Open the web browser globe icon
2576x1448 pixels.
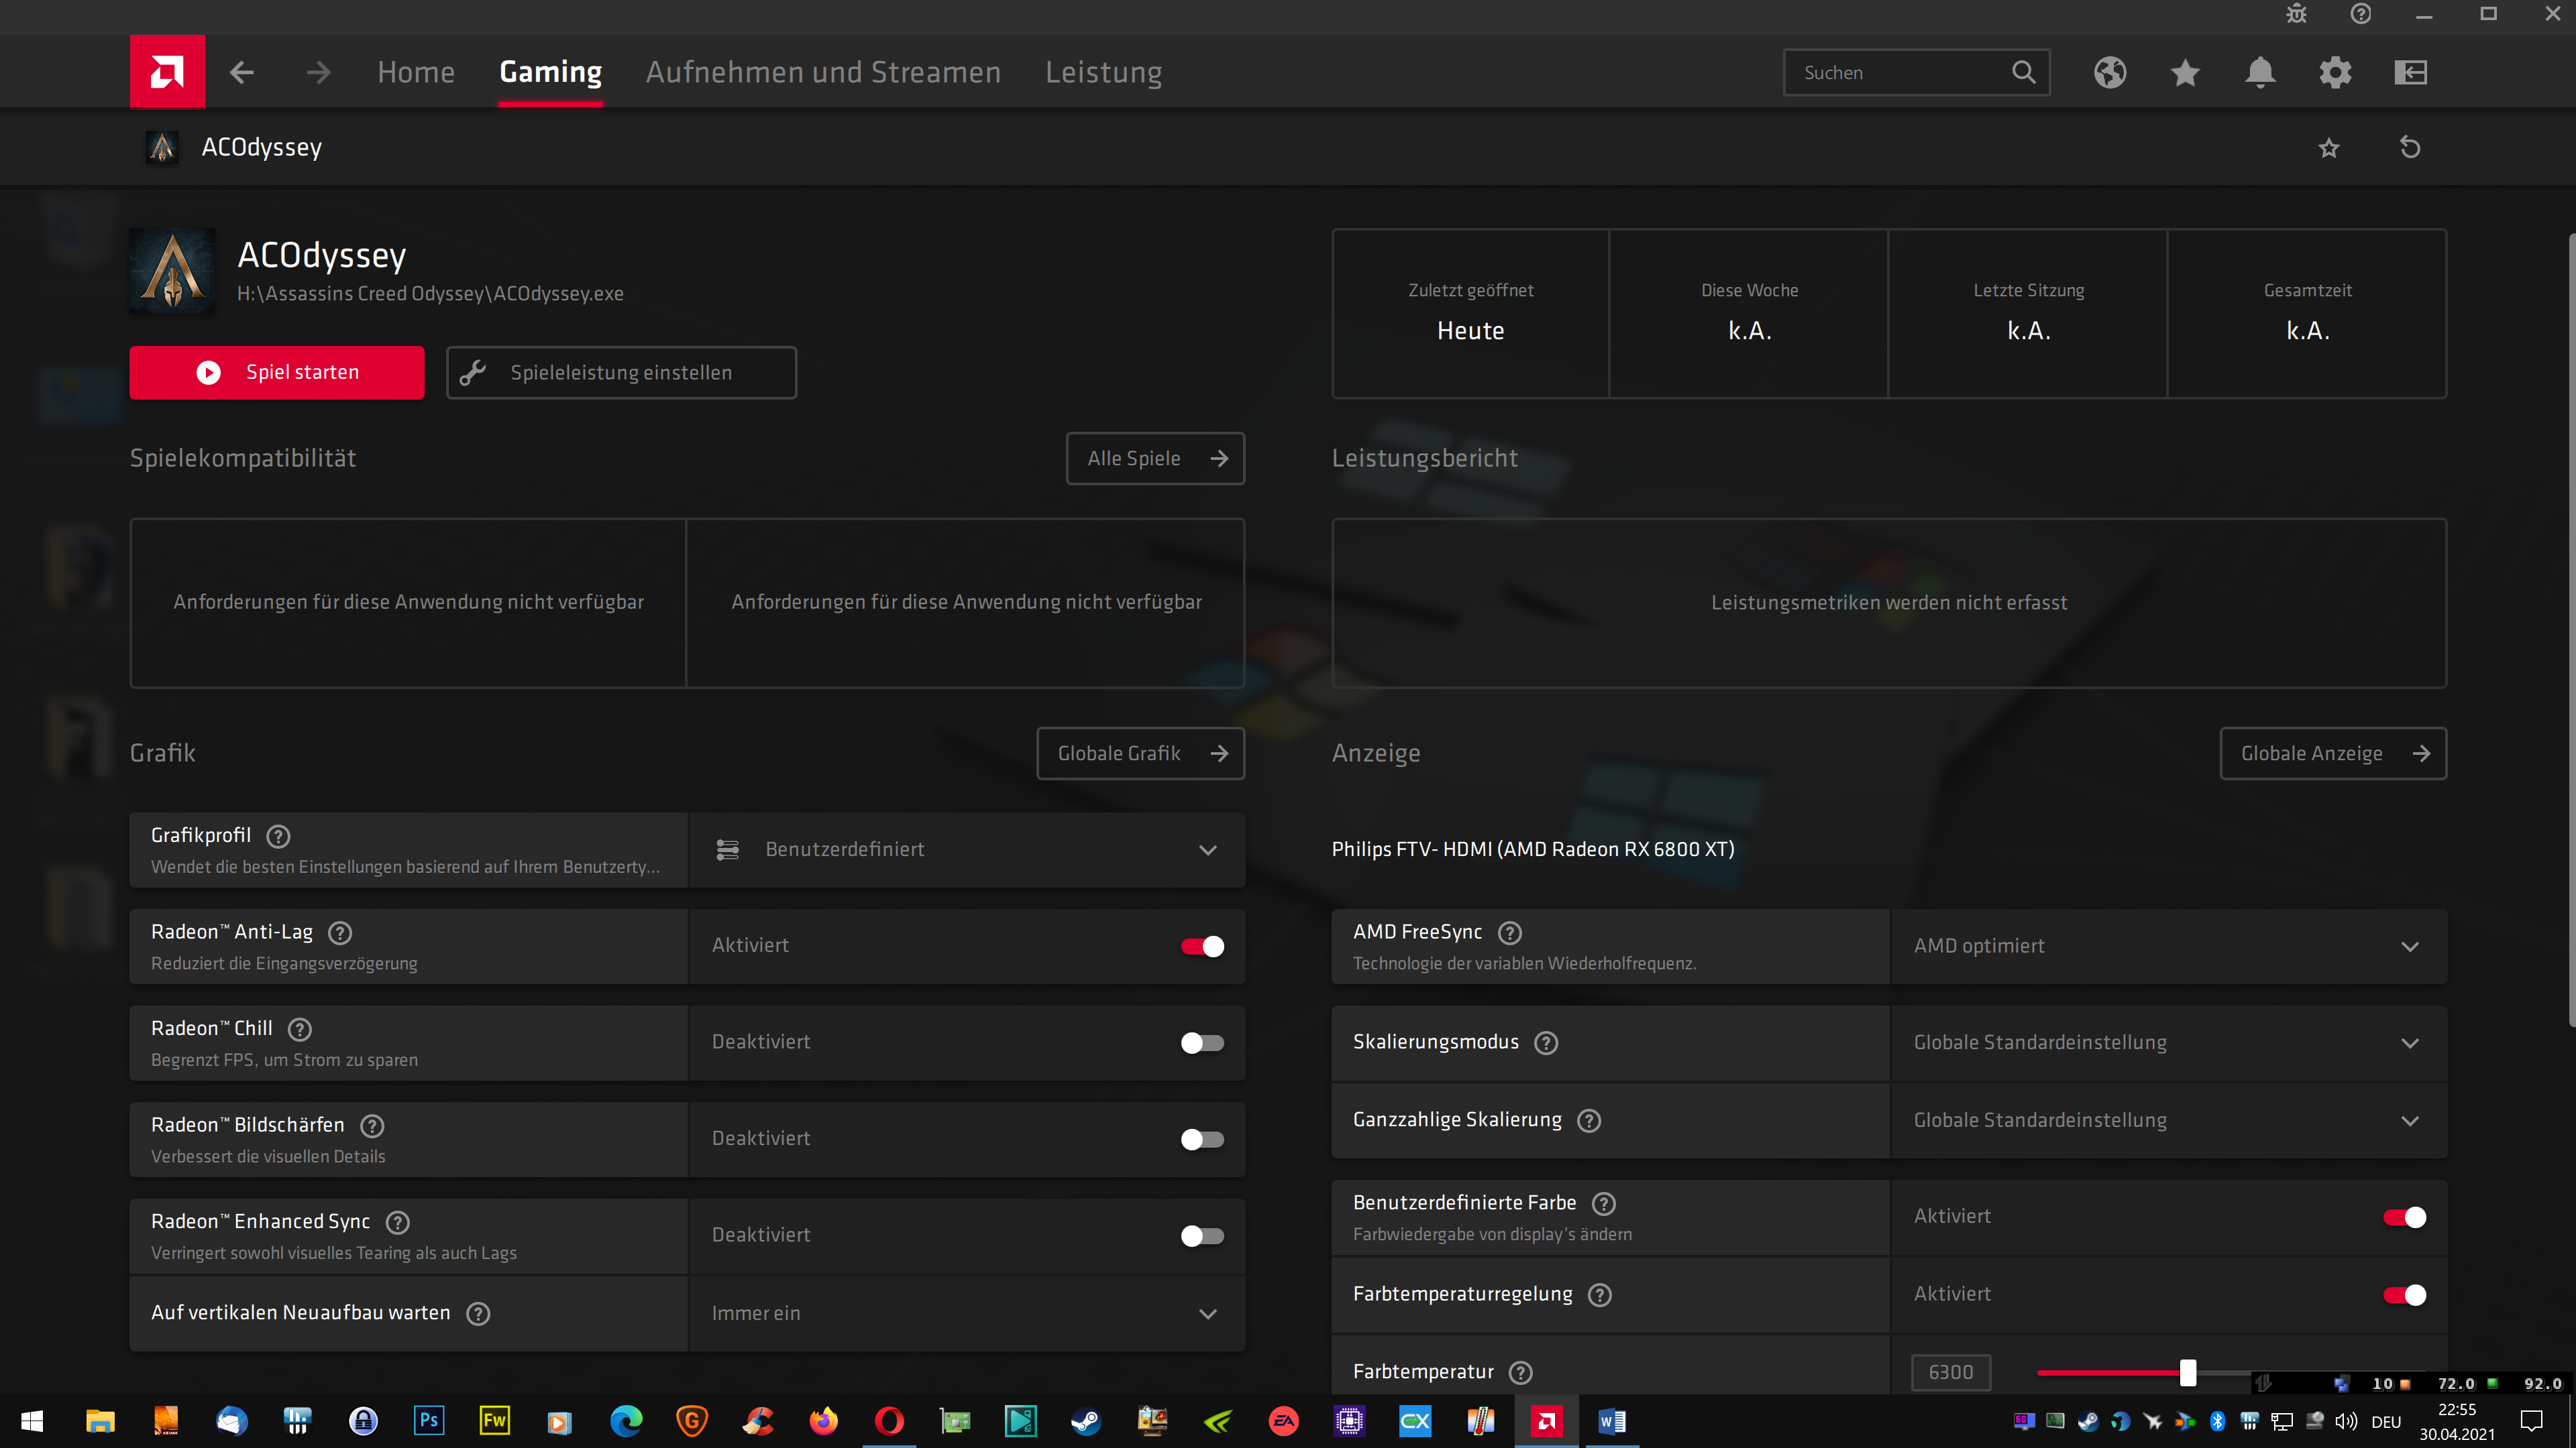(2110, 72)
